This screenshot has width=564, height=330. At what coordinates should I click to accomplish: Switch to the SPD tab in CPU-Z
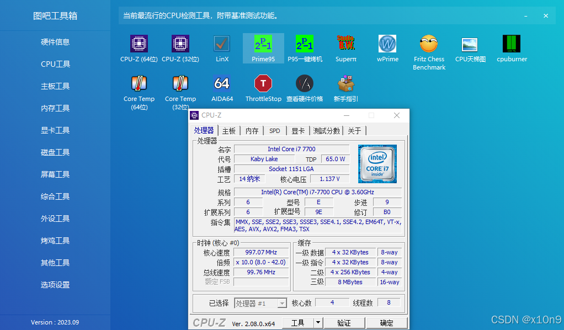point(274,131)
